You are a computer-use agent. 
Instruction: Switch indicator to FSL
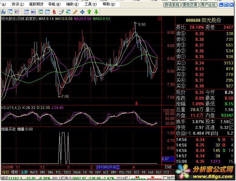click(59, 172)
